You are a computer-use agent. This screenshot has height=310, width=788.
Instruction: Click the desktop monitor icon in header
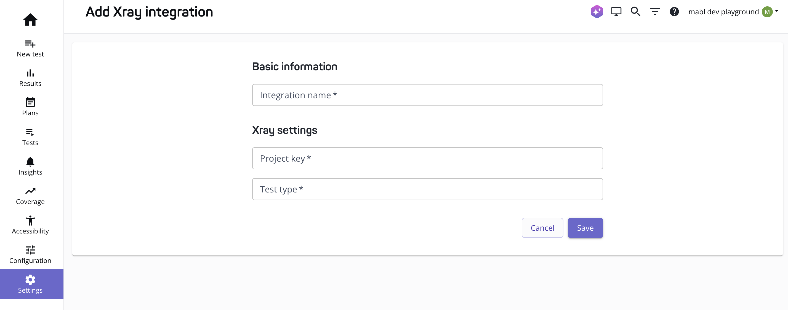pos(616,12)
